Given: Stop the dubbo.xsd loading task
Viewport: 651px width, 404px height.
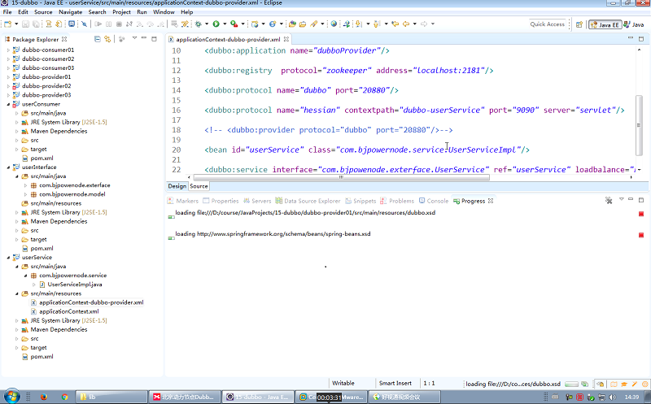Looking at the screenshot, I should tap(641, 214).
